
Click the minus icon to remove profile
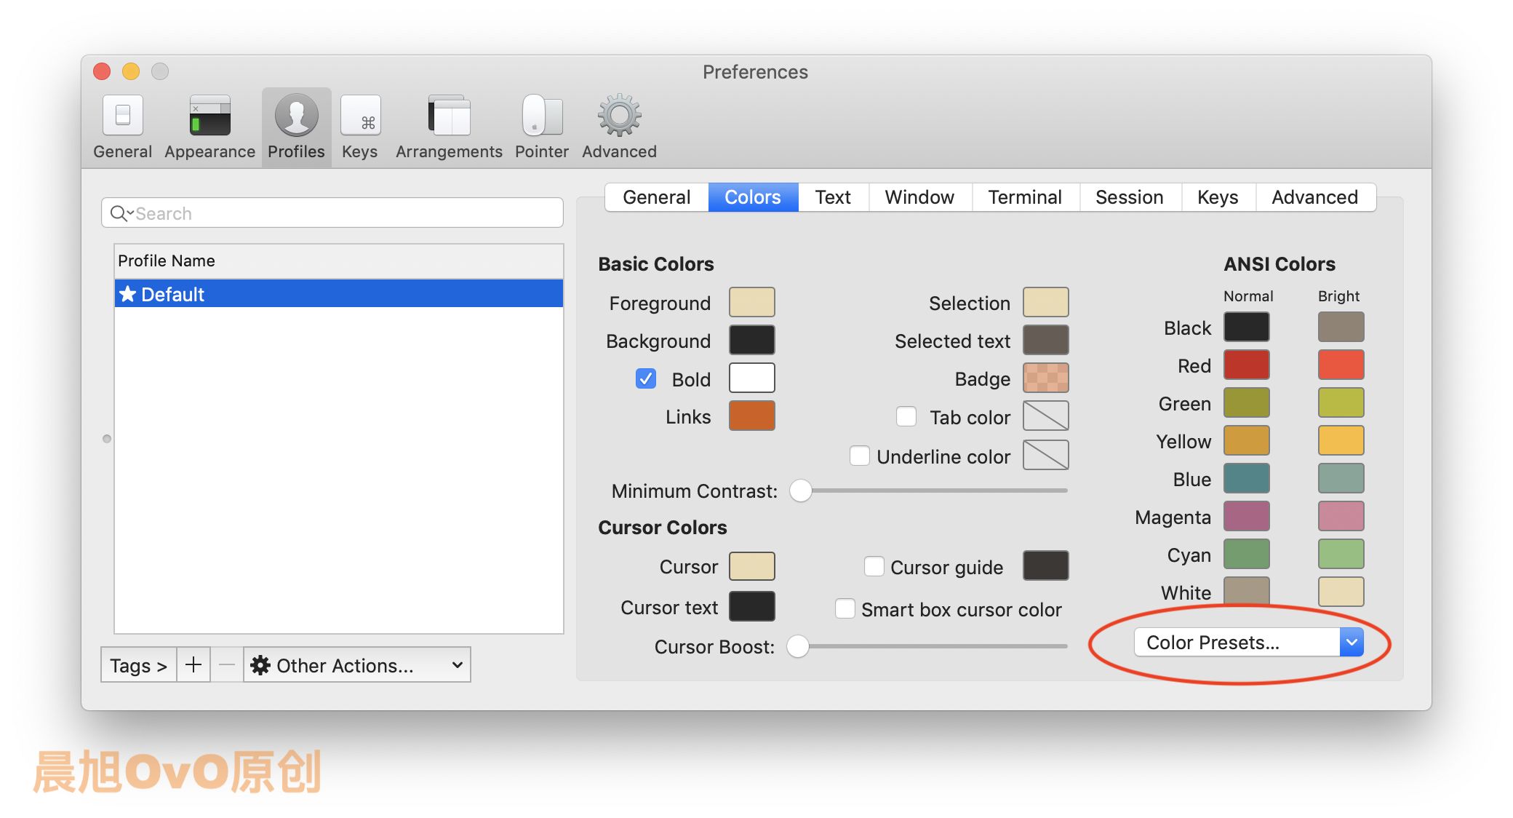tap(227, 664)
